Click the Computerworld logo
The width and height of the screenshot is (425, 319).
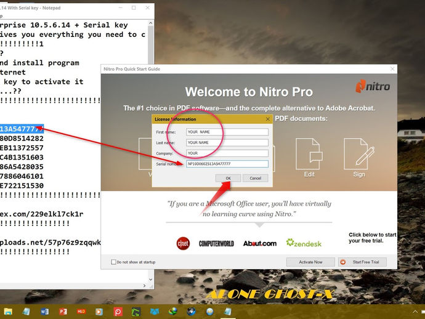tap(216, 244)
